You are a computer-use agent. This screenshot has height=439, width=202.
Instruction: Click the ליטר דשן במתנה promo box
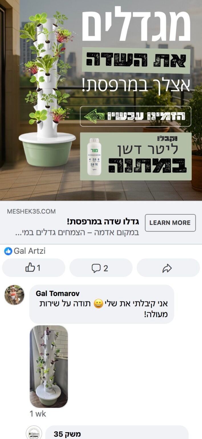pyautogui.click(x=136, y=156)
